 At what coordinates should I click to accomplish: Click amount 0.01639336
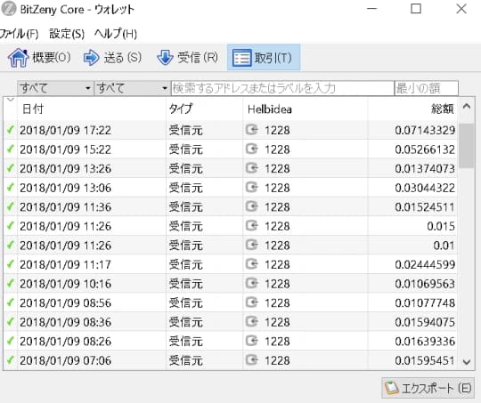[425, 342]
